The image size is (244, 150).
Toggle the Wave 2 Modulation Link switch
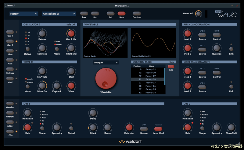(231, 87)
